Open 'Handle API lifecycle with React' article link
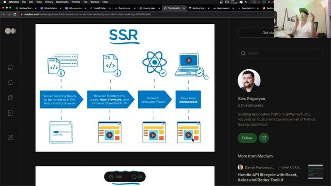331x186 pixels. coord(267,177)
